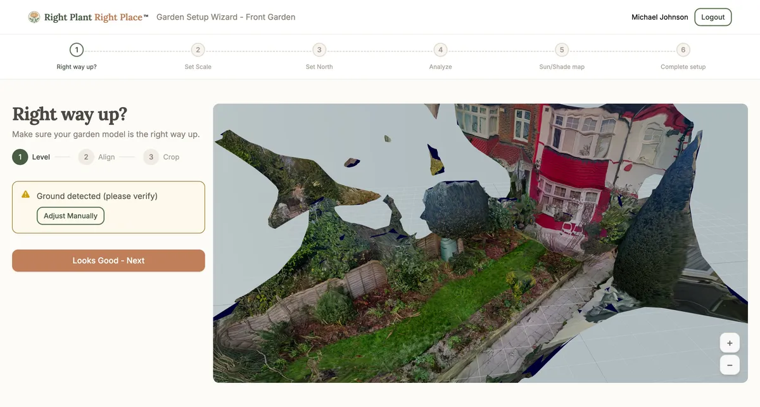Go to step 3 Set North
Screen dimensions: 760x407
point(319,50)
